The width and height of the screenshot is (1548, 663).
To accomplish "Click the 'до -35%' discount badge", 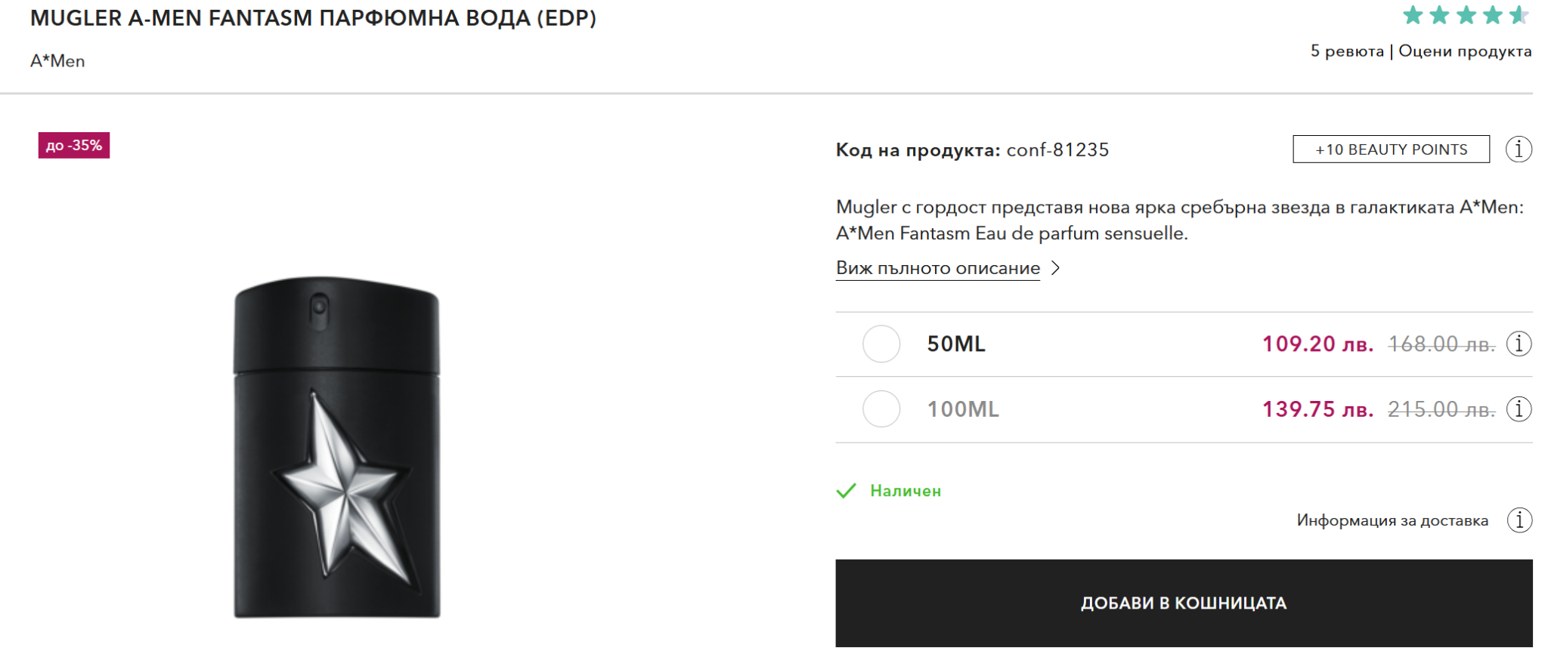I will 74,145.
